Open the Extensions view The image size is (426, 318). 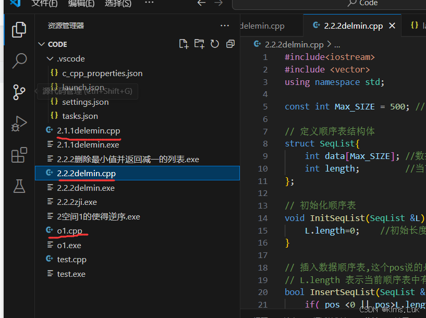19,155
